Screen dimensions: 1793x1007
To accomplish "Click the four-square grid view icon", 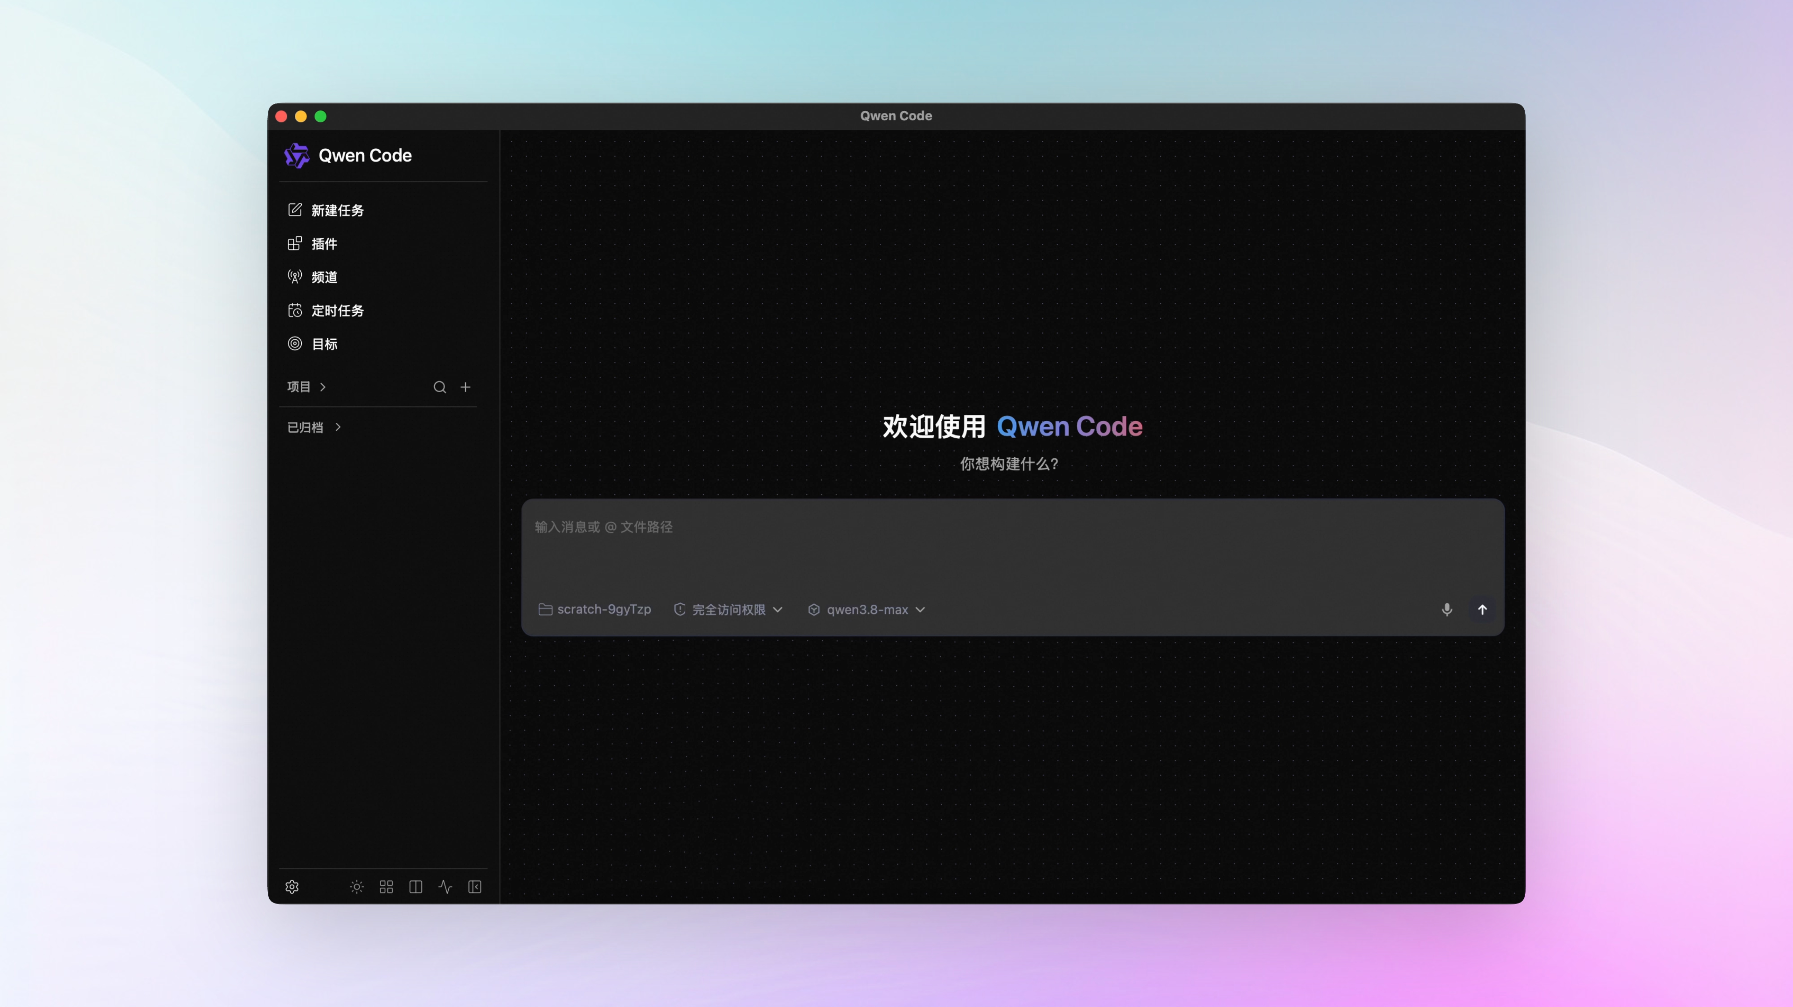I will (386, 887).
